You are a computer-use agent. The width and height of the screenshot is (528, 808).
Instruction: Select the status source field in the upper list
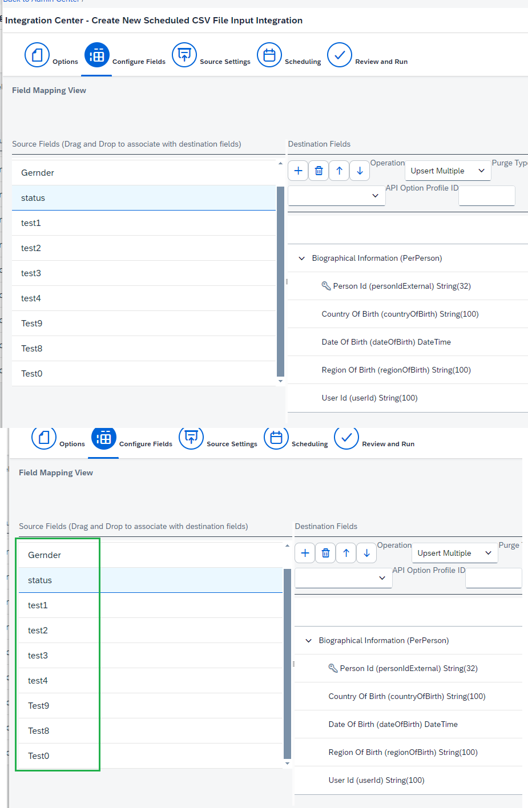tap(144, 198)
